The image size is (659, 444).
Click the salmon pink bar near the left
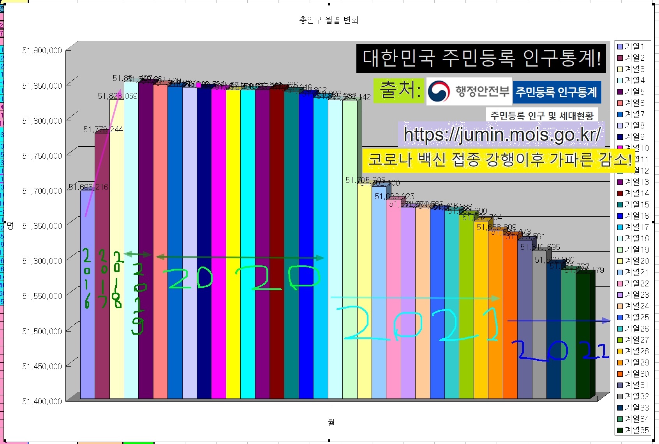coord(160,241)
